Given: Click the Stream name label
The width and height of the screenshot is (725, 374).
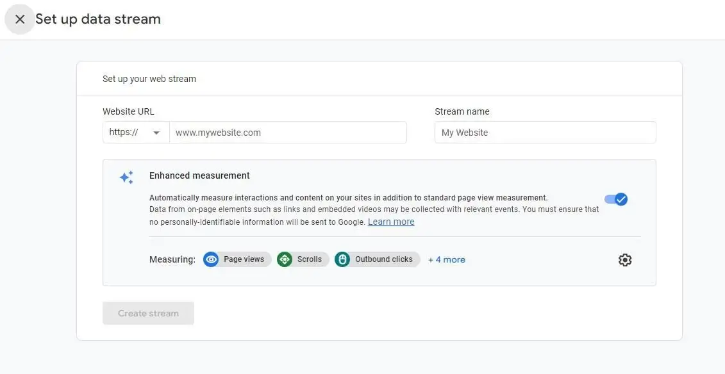Looking at the screenshot, I should coord(462,111).
